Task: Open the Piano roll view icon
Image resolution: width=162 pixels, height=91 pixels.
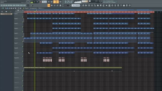Action: pyautogui.click(x=86, y=5)
